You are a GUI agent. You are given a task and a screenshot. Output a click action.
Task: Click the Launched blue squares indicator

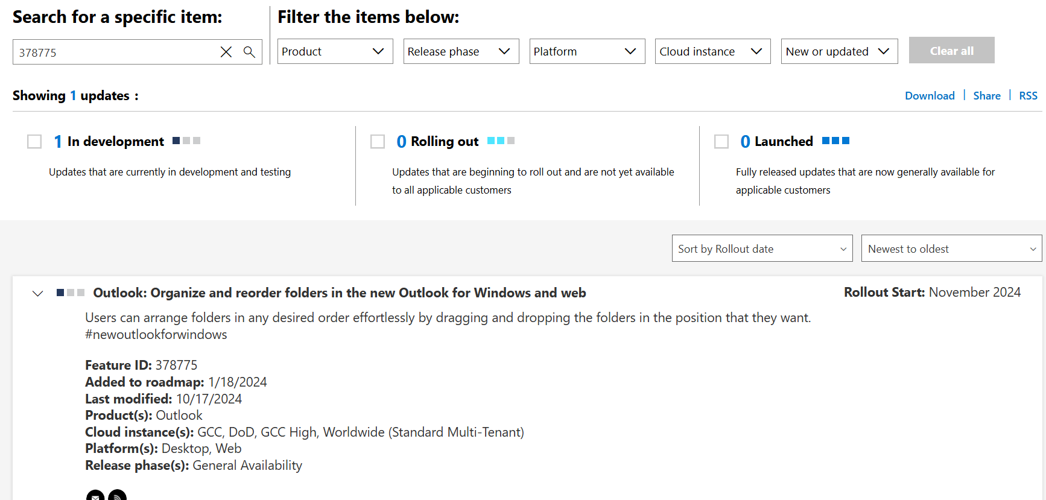[836, 141]
